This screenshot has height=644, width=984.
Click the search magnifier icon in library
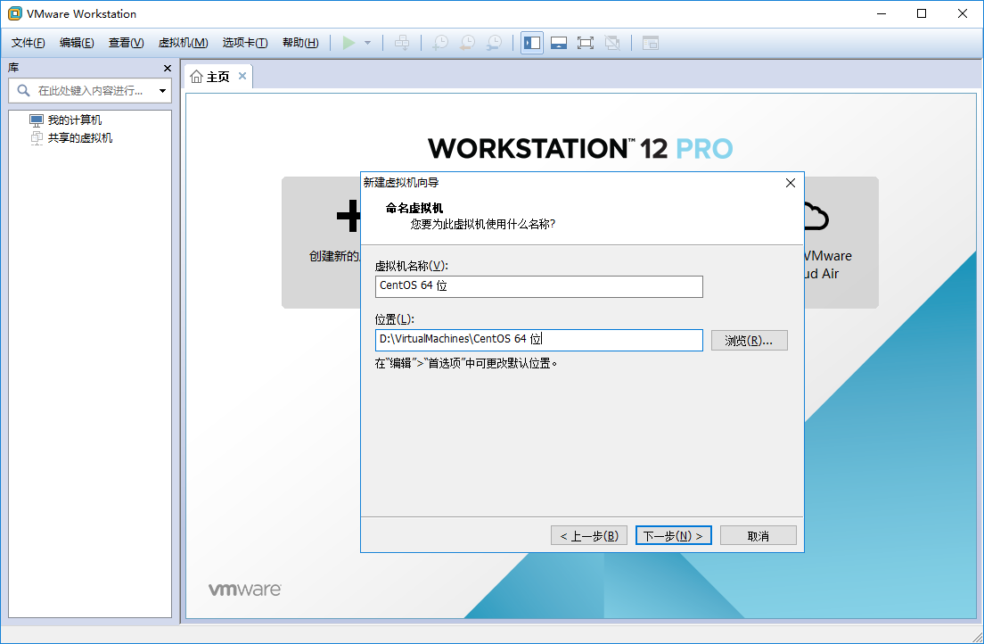click(23, 90)
